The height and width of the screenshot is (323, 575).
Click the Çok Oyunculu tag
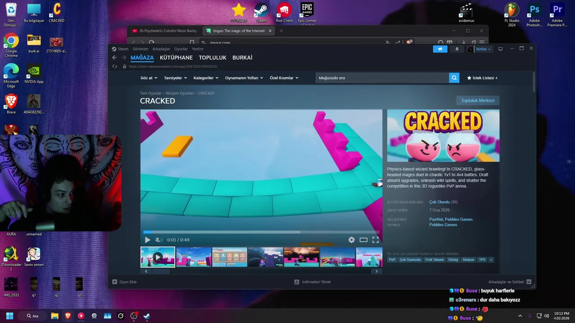(410, 260)
